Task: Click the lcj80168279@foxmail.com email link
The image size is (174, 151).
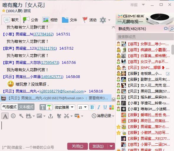Action: [62, 91]
